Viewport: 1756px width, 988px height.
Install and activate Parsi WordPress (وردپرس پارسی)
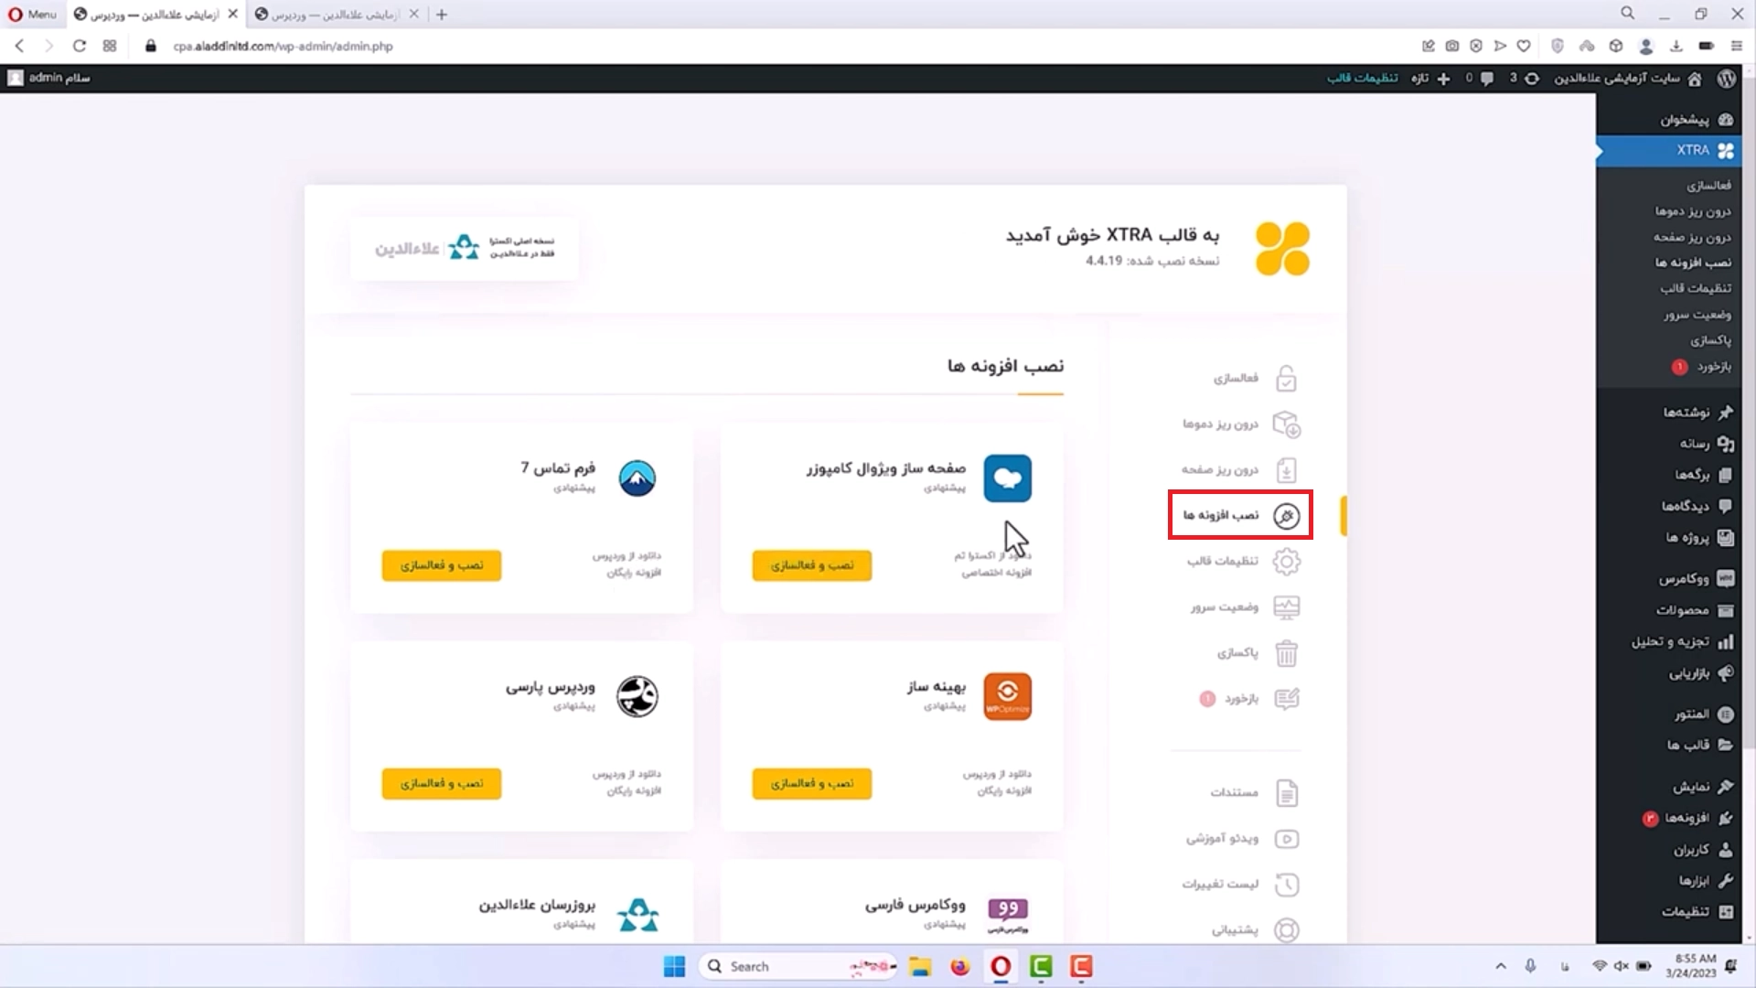pyautogui.click(x=442, y=784)
